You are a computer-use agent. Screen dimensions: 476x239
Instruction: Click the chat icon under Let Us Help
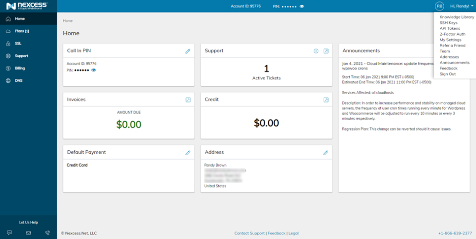click(x=9, y=233)
